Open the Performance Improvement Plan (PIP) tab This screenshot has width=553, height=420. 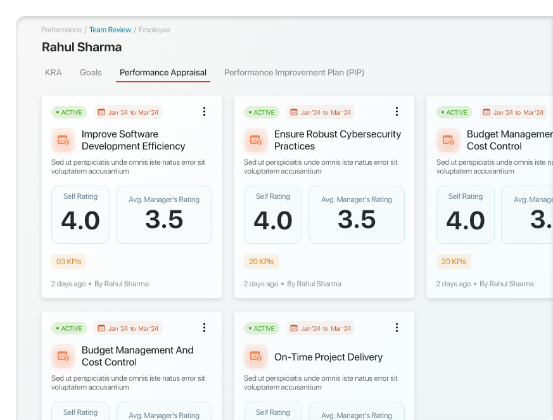coord(294,73)
